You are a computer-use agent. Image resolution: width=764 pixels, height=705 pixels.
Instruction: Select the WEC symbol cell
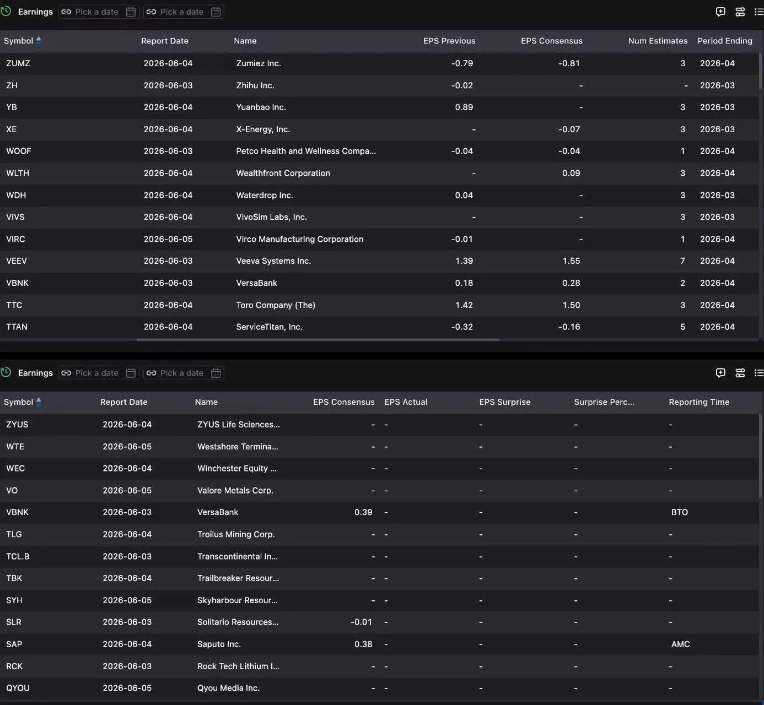click(x=15, y=469)
